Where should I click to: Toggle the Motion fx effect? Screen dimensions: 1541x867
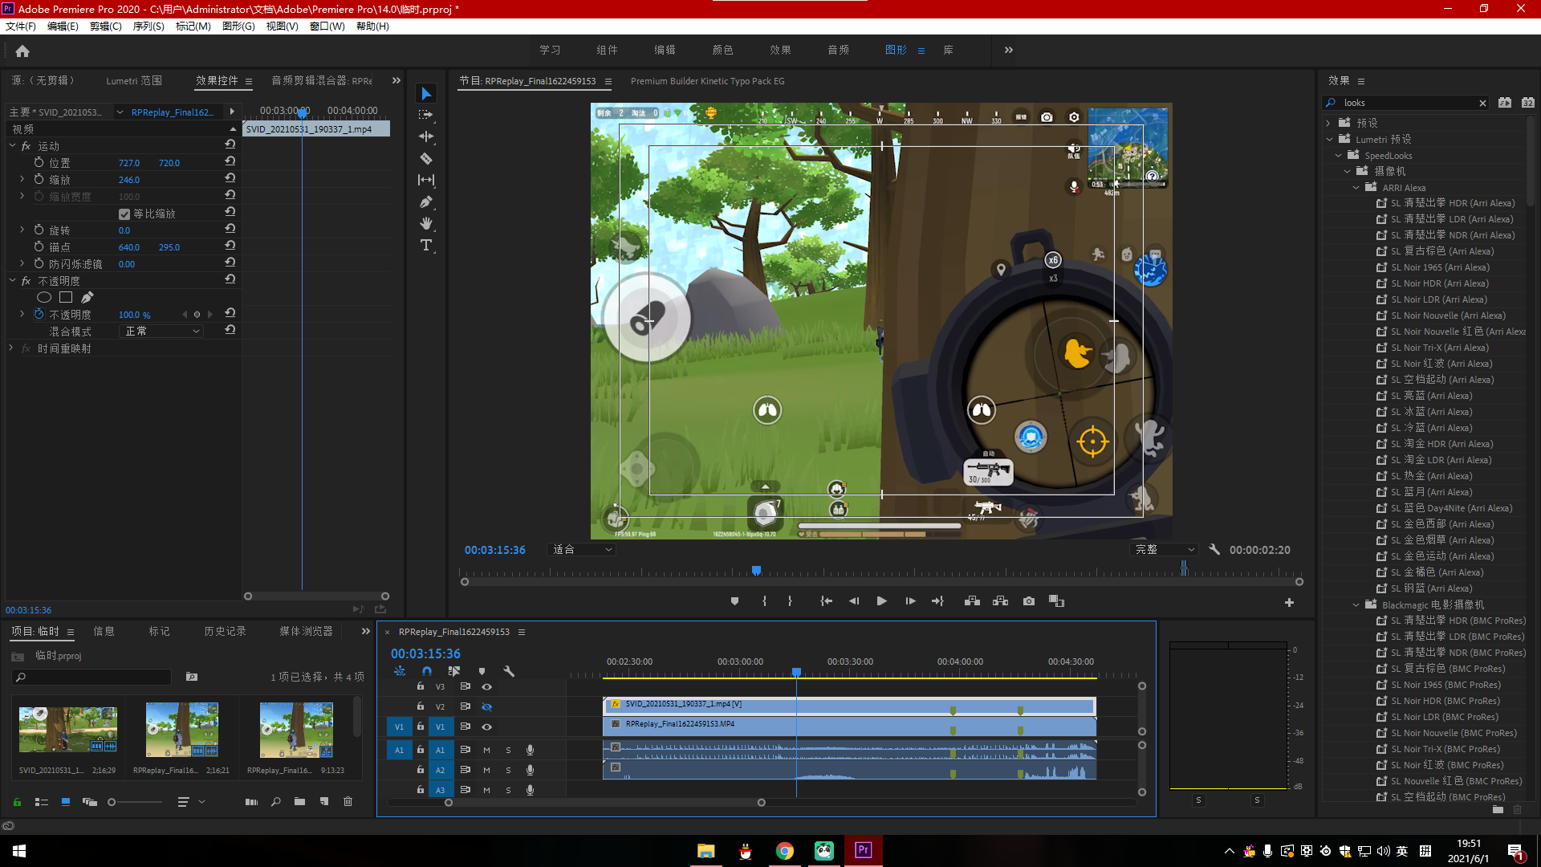(x=26, y=146)
